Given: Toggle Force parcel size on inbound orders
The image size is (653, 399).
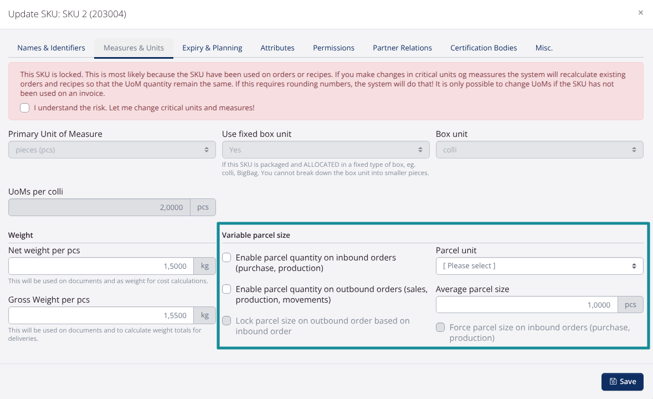Looking at the screenshot, I should click(440, 328).
